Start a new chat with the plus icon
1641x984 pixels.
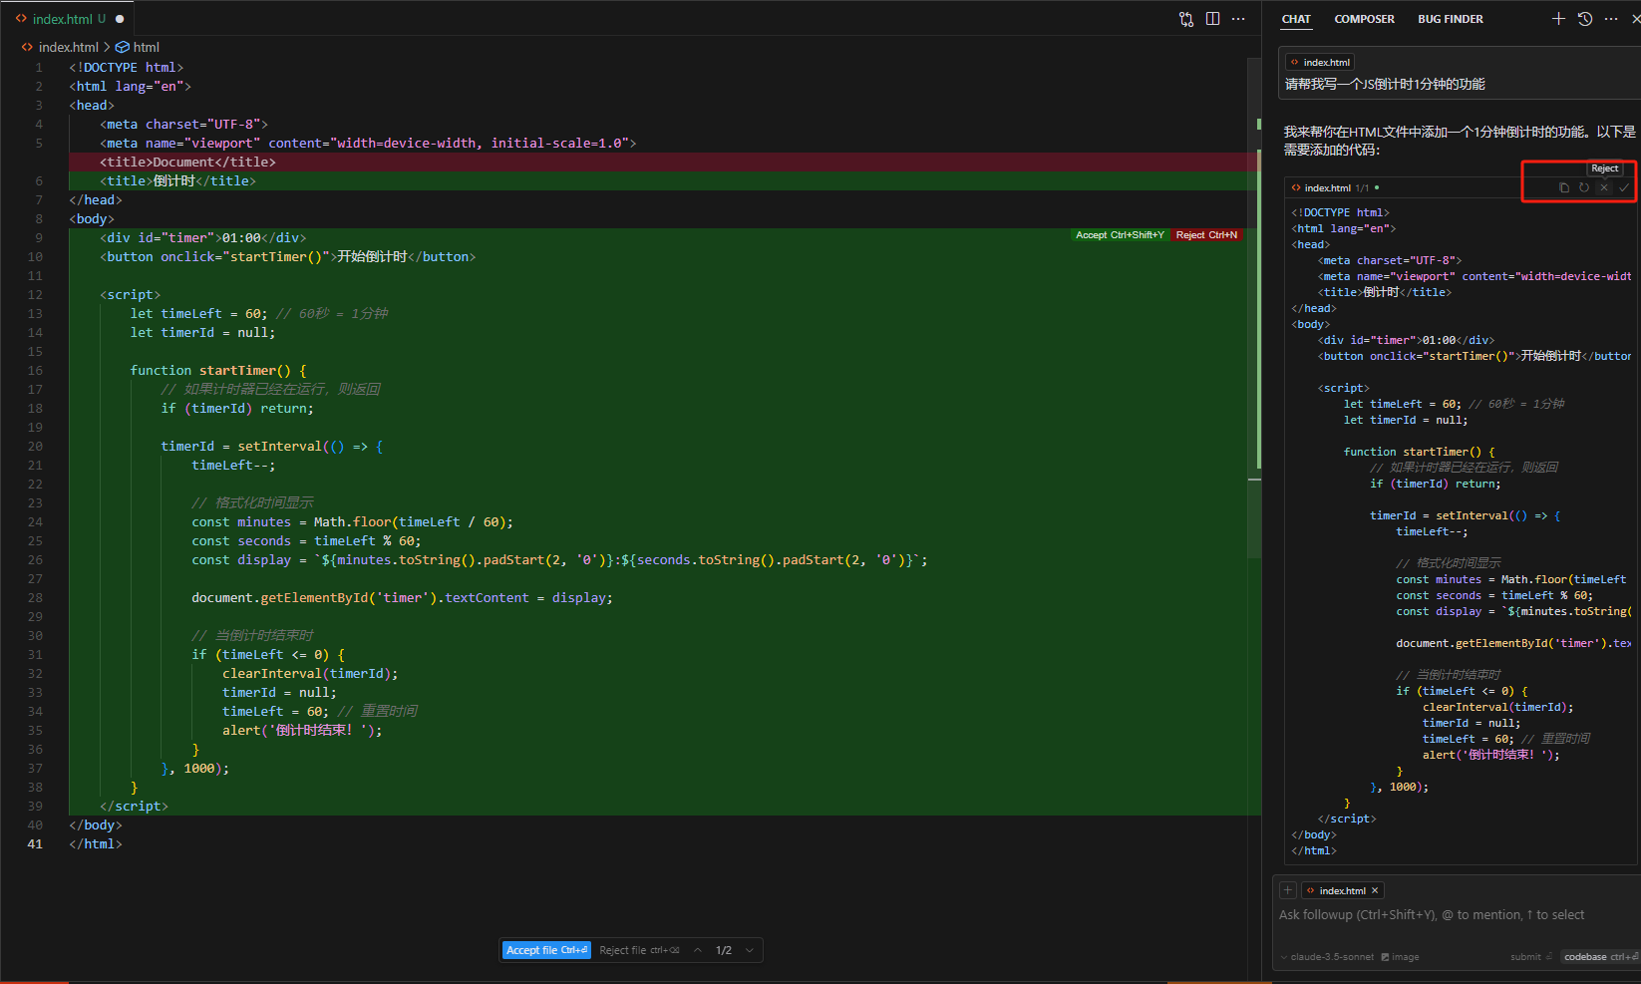(x=1558, y=19)
